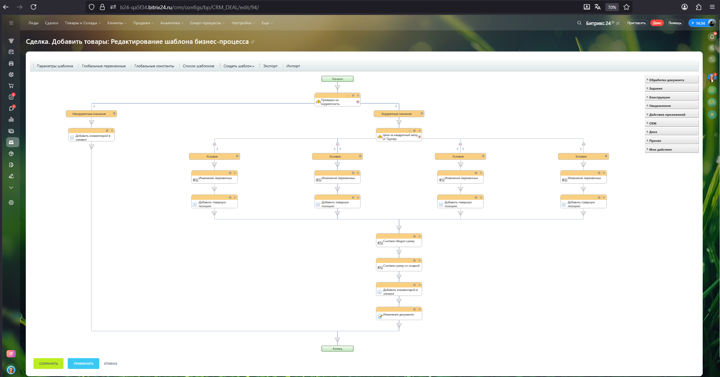Open notifications bell in right sidebar
Viewport: 720px width, 377px height.
[712, 37]
